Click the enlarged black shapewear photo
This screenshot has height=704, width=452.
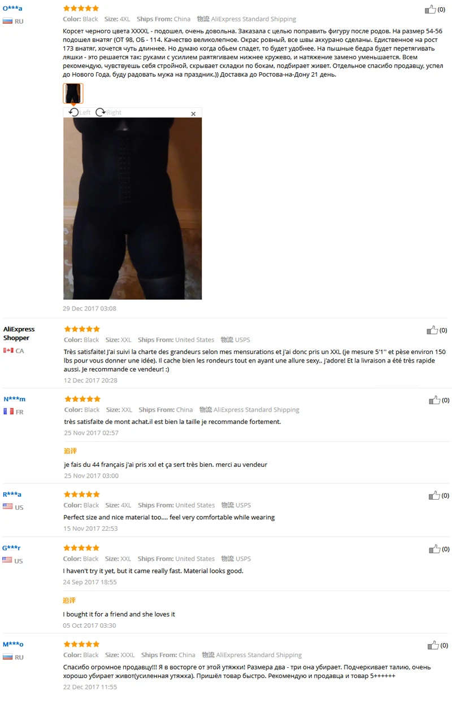(x=132, y=208)
